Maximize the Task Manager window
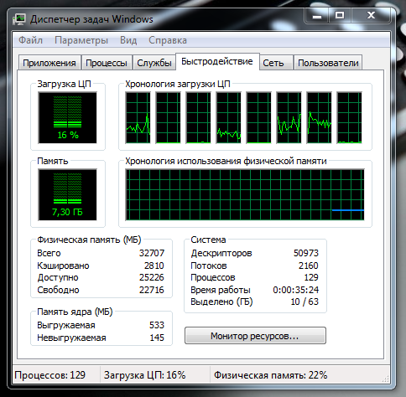Image resolution: width=406 pixels, height=397 pixels. (x=340, y=16)
